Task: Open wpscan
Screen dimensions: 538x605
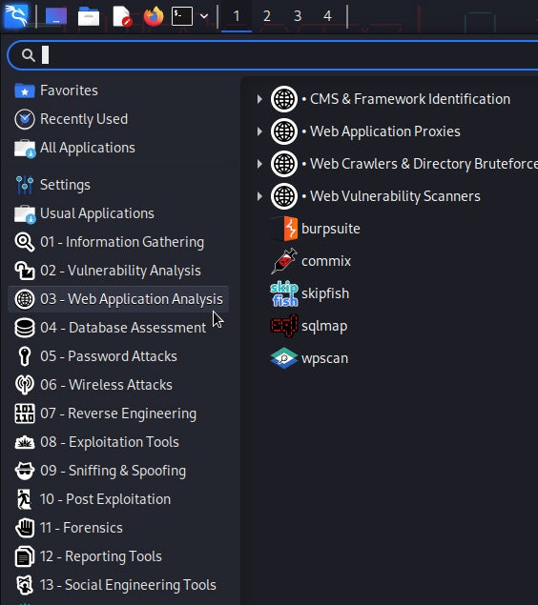Action: coord(309,358)
